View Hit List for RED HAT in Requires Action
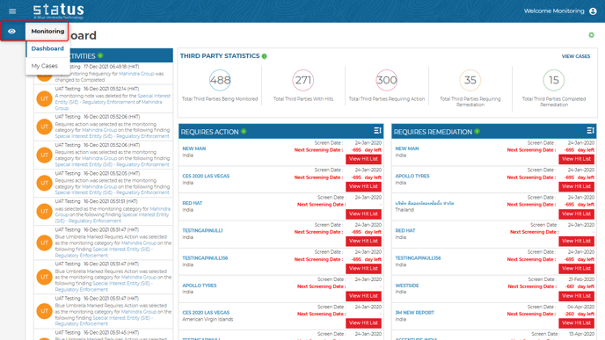 tap(363, 213)
